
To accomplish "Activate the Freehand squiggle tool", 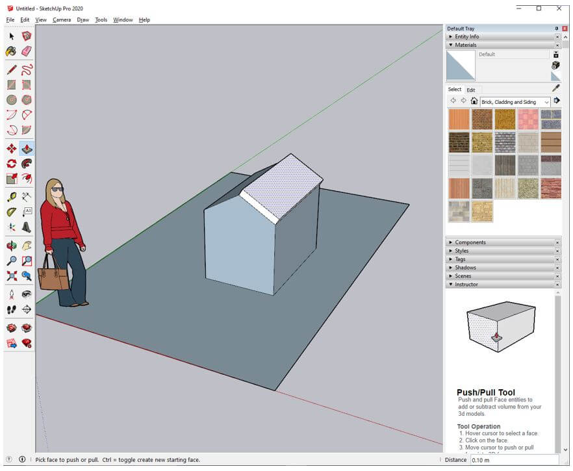I will pos(26,70).
